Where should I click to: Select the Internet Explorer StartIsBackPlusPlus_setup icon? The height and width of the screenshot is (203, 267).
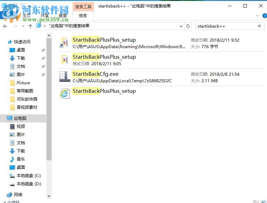pos(65,93)
